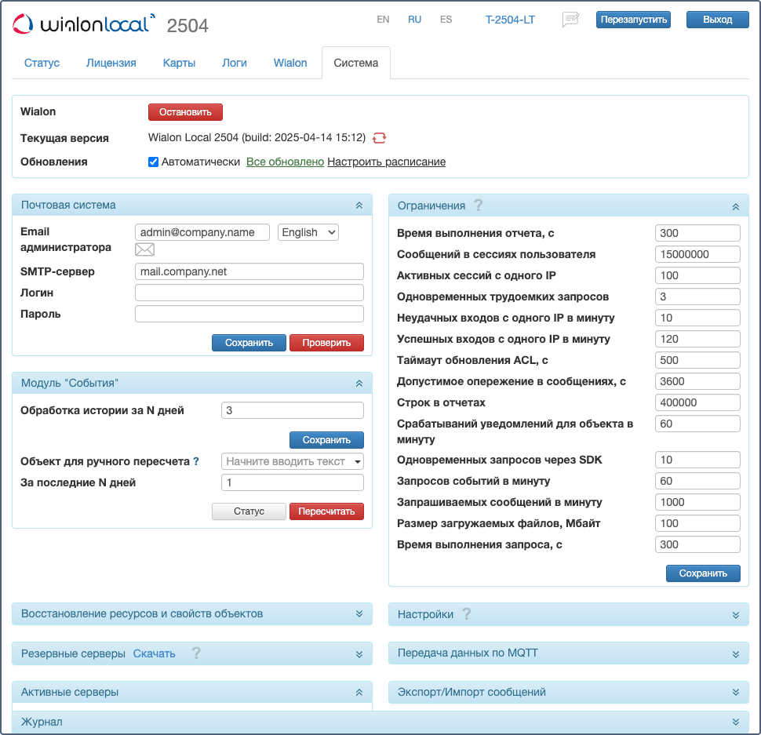This screenshot has height=735, width=761.
Task: Switch interface language to EN
Action: tap(383, 20)
